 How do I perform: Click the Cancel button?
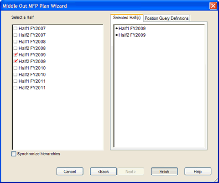[x=70, y=172]
